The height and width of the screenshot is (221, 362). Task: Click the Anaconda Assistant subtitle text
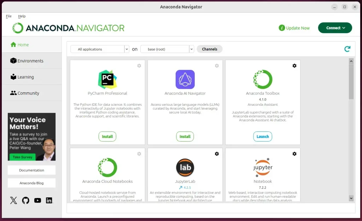263,105
